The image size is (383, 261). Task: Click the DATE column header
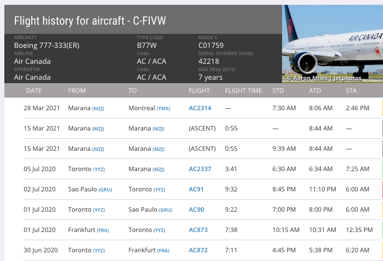34,90
